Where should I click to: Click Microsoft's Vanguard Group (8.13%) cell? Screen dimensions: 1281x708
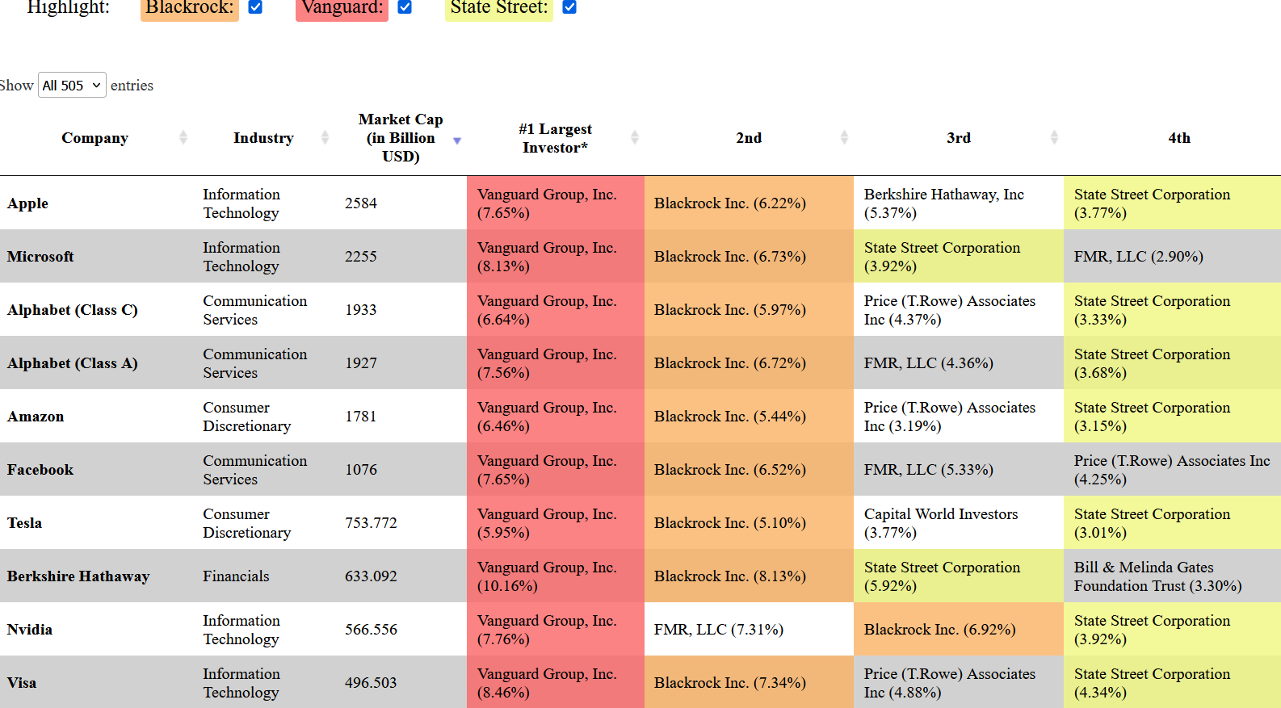pos(556,256)
